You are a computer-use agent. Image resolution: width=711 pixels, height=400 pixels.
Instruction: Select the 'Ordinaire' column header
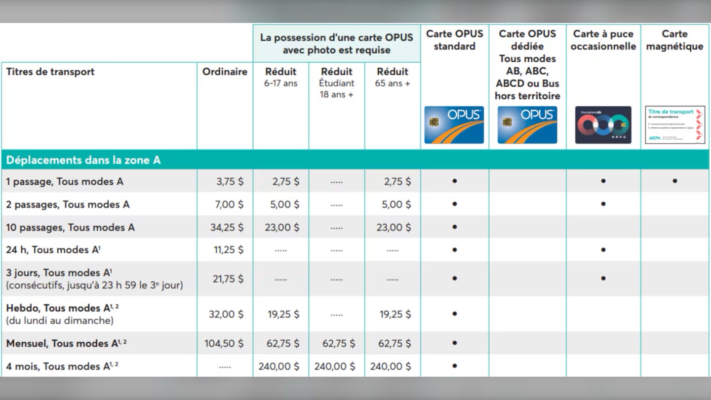click(225, 72)
